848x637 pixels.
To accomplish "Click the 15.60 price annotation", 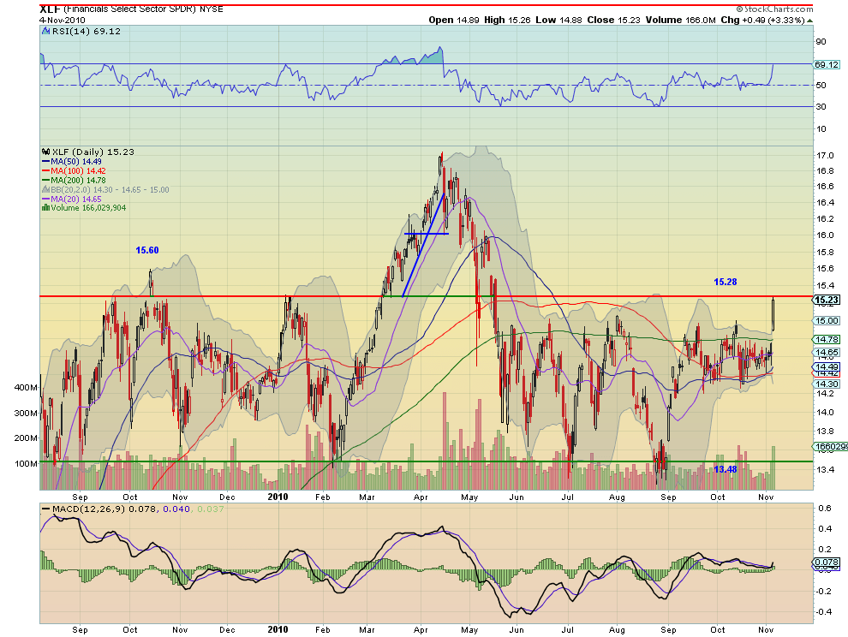I will [147, 250].
